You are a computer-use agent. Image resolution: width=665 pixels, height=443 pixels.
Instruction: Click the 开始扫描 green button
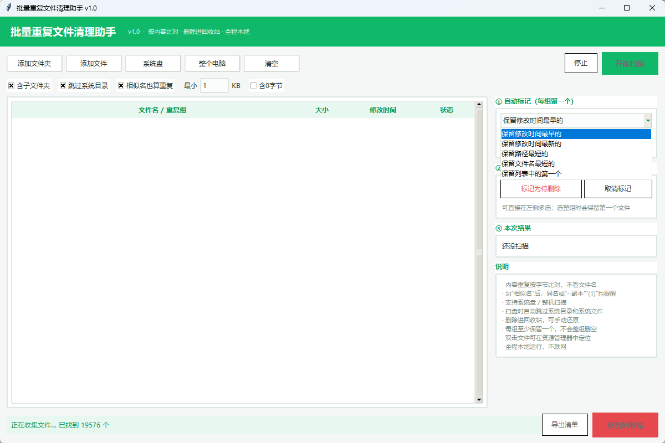click(630, 63)
